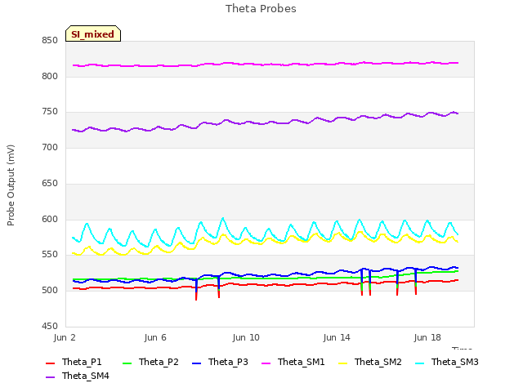Click the red Theta_P1 legend swatch
The height and width of the screenshot is (392, 523).
click(50, 363)
